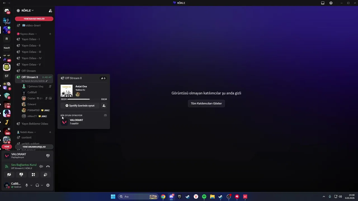Image resolution: width=358 pixels, height=201 pixels.
Task: Click the Anlat Ona album thumbnail
Action: pos(67,90)
